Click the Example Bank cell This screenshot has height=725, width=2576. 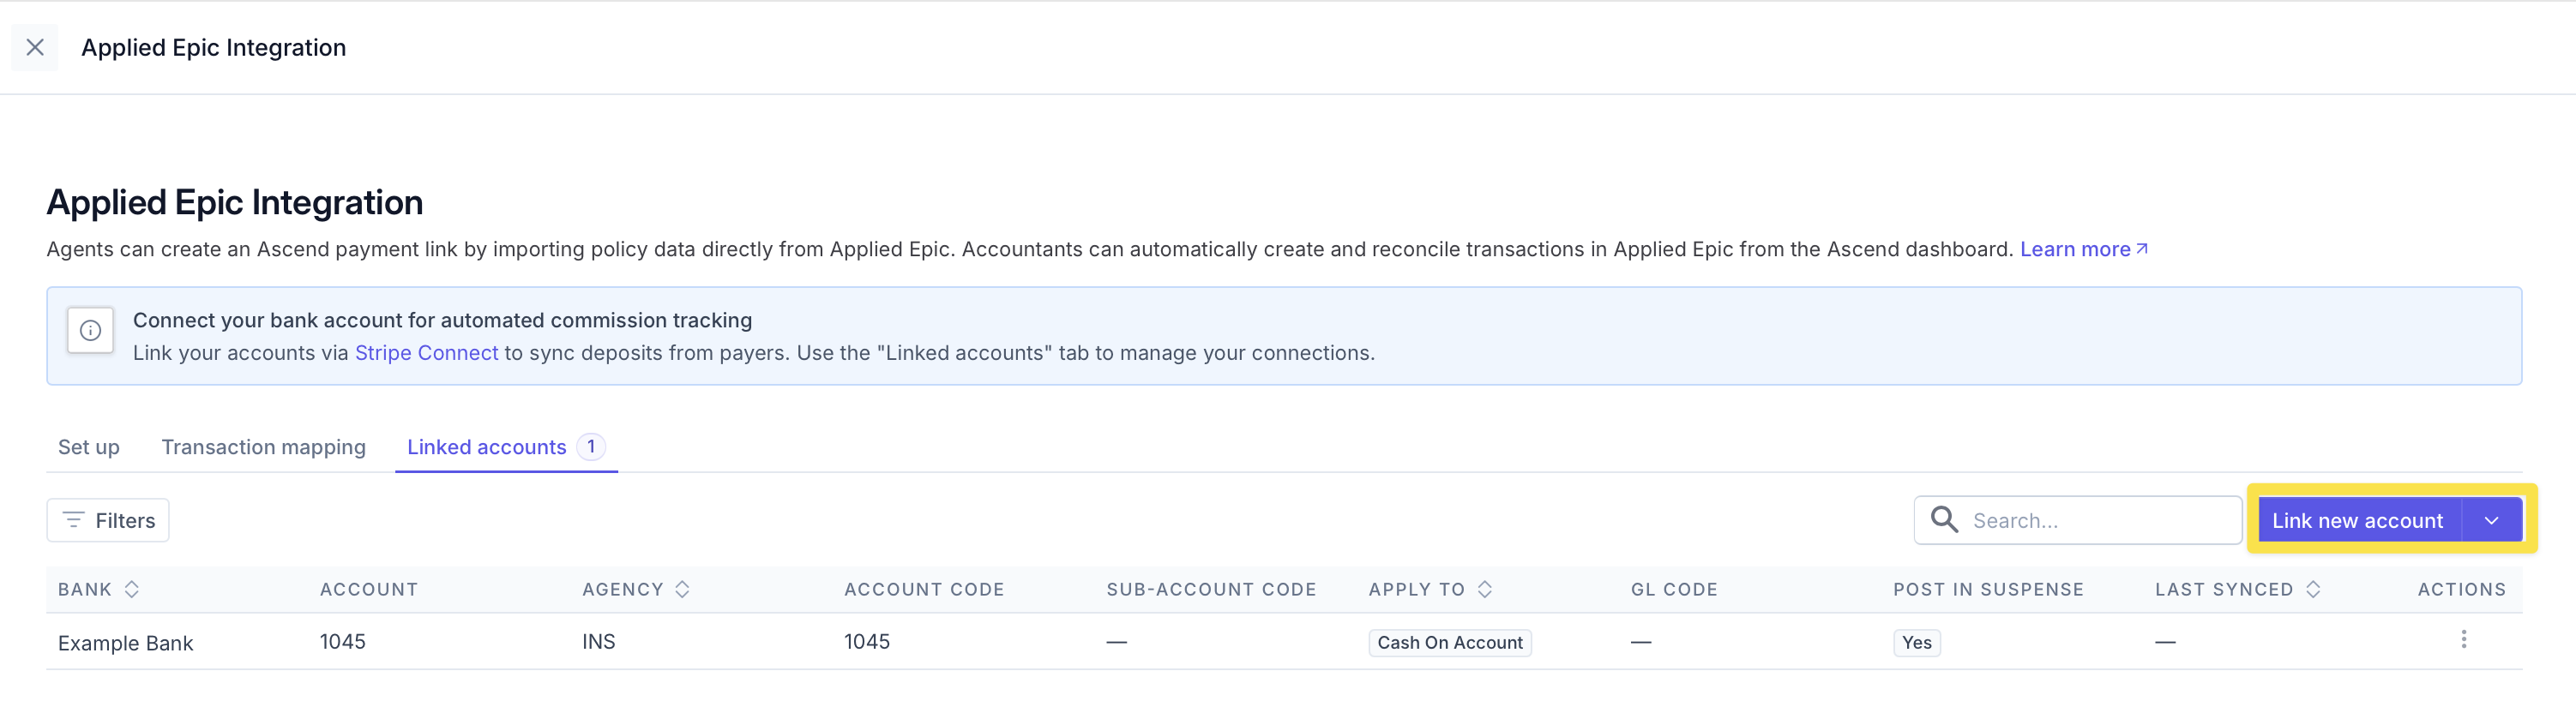(x=125, y=643)
